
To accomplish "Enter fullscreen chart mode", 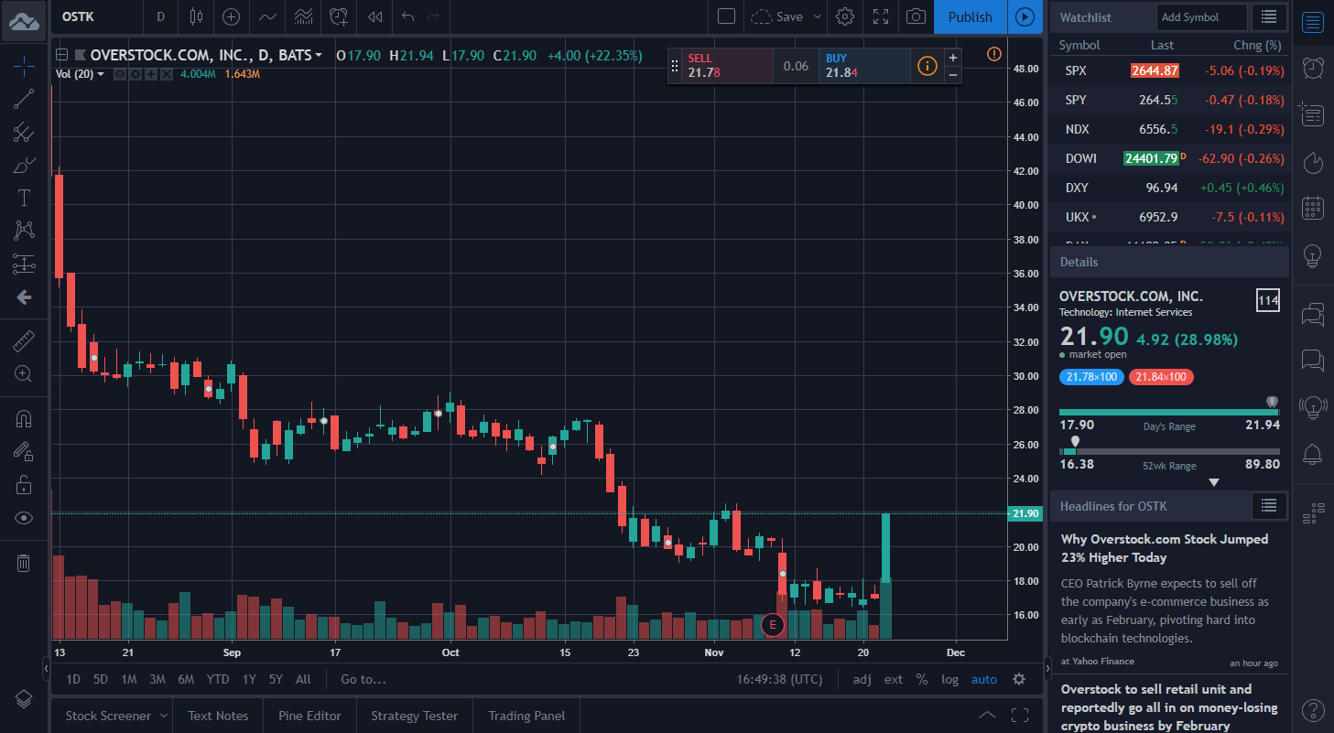I will [881, 16].
